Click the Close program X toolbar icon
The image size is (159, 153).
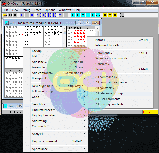click(15, 15)
